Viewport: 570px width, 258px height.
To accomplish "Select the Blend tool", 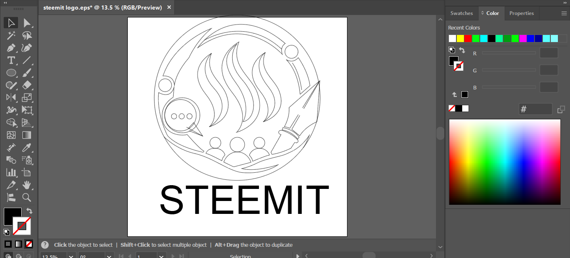I will 11,160.
